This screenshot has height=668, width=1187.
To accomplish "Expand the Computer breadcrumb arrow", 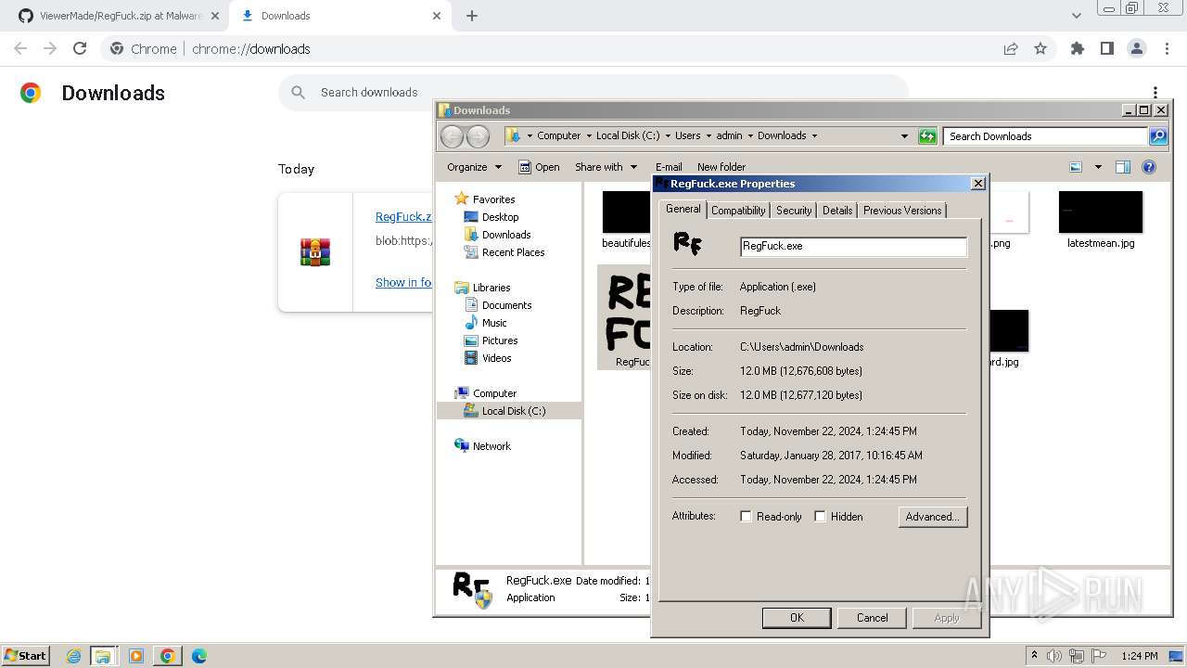I will coord(588,135).
